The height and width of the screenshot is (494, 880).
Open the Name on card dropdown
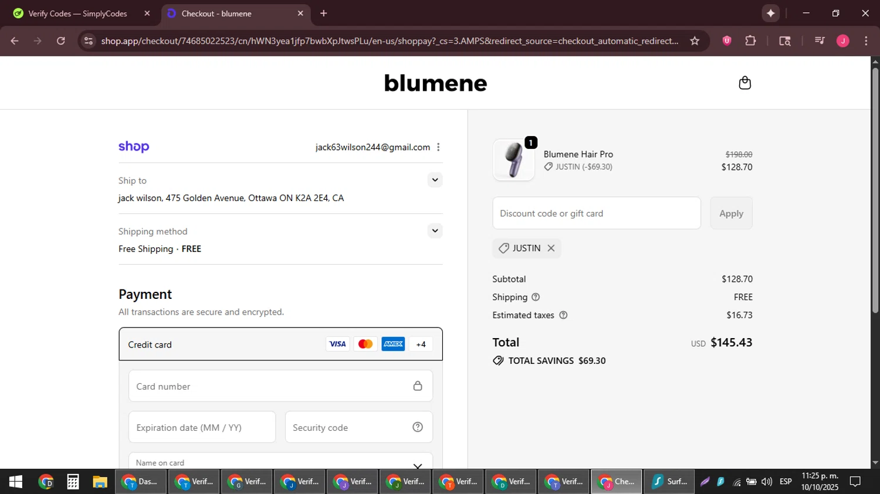tap(418, 466)
